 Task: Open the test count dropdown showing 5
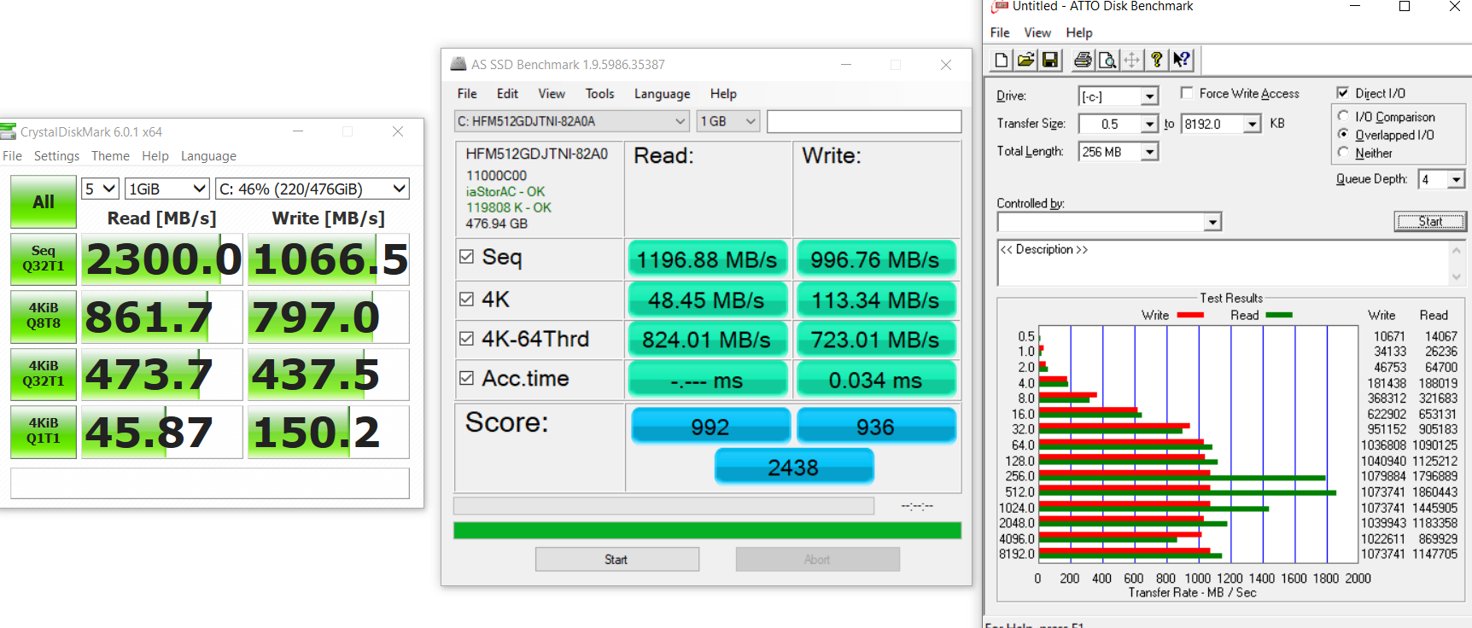point(100,189)
